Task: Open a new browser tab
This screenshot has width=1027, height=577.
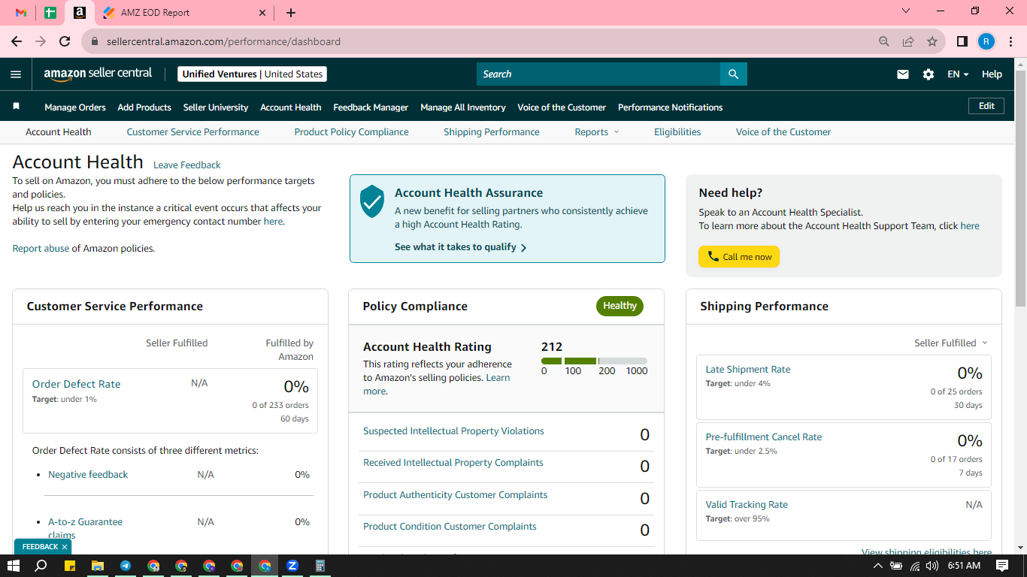Action: (291, 13)
